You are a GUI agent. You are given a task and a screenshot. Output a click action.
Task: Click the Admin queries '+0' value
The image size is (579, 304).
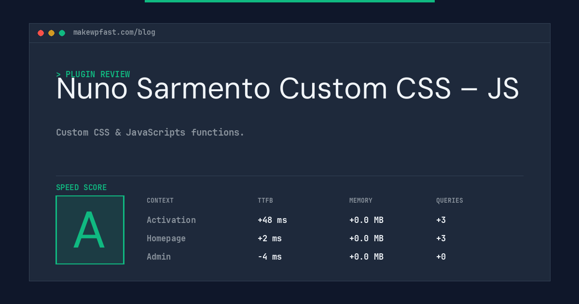tap(441, 257)
